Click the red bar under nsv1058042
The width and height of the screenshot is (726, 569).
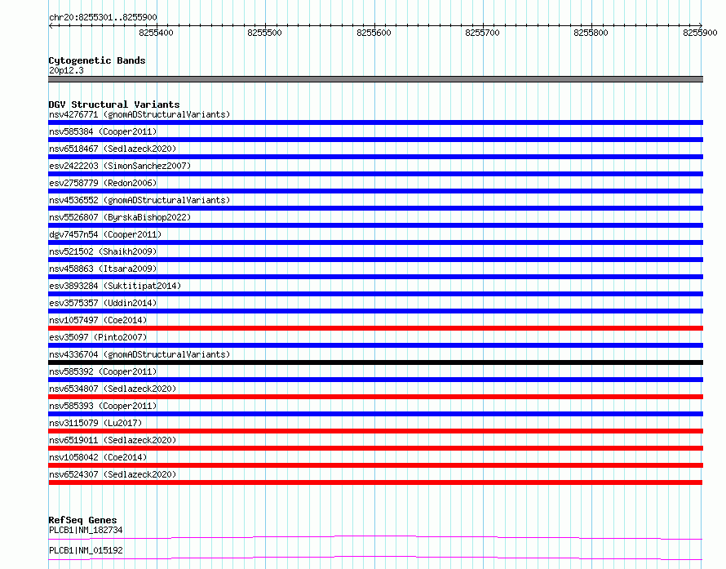click(375, 465)
